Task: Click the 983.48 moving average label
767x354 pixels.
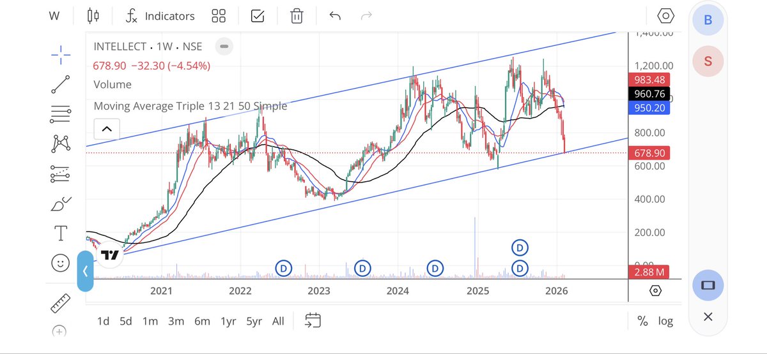Action: click(x=651, y=80)
